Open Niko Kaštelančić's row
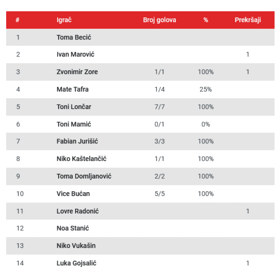The height and width of the screenshot is (278, 278). pyautogui.click(x=81, y=159)
